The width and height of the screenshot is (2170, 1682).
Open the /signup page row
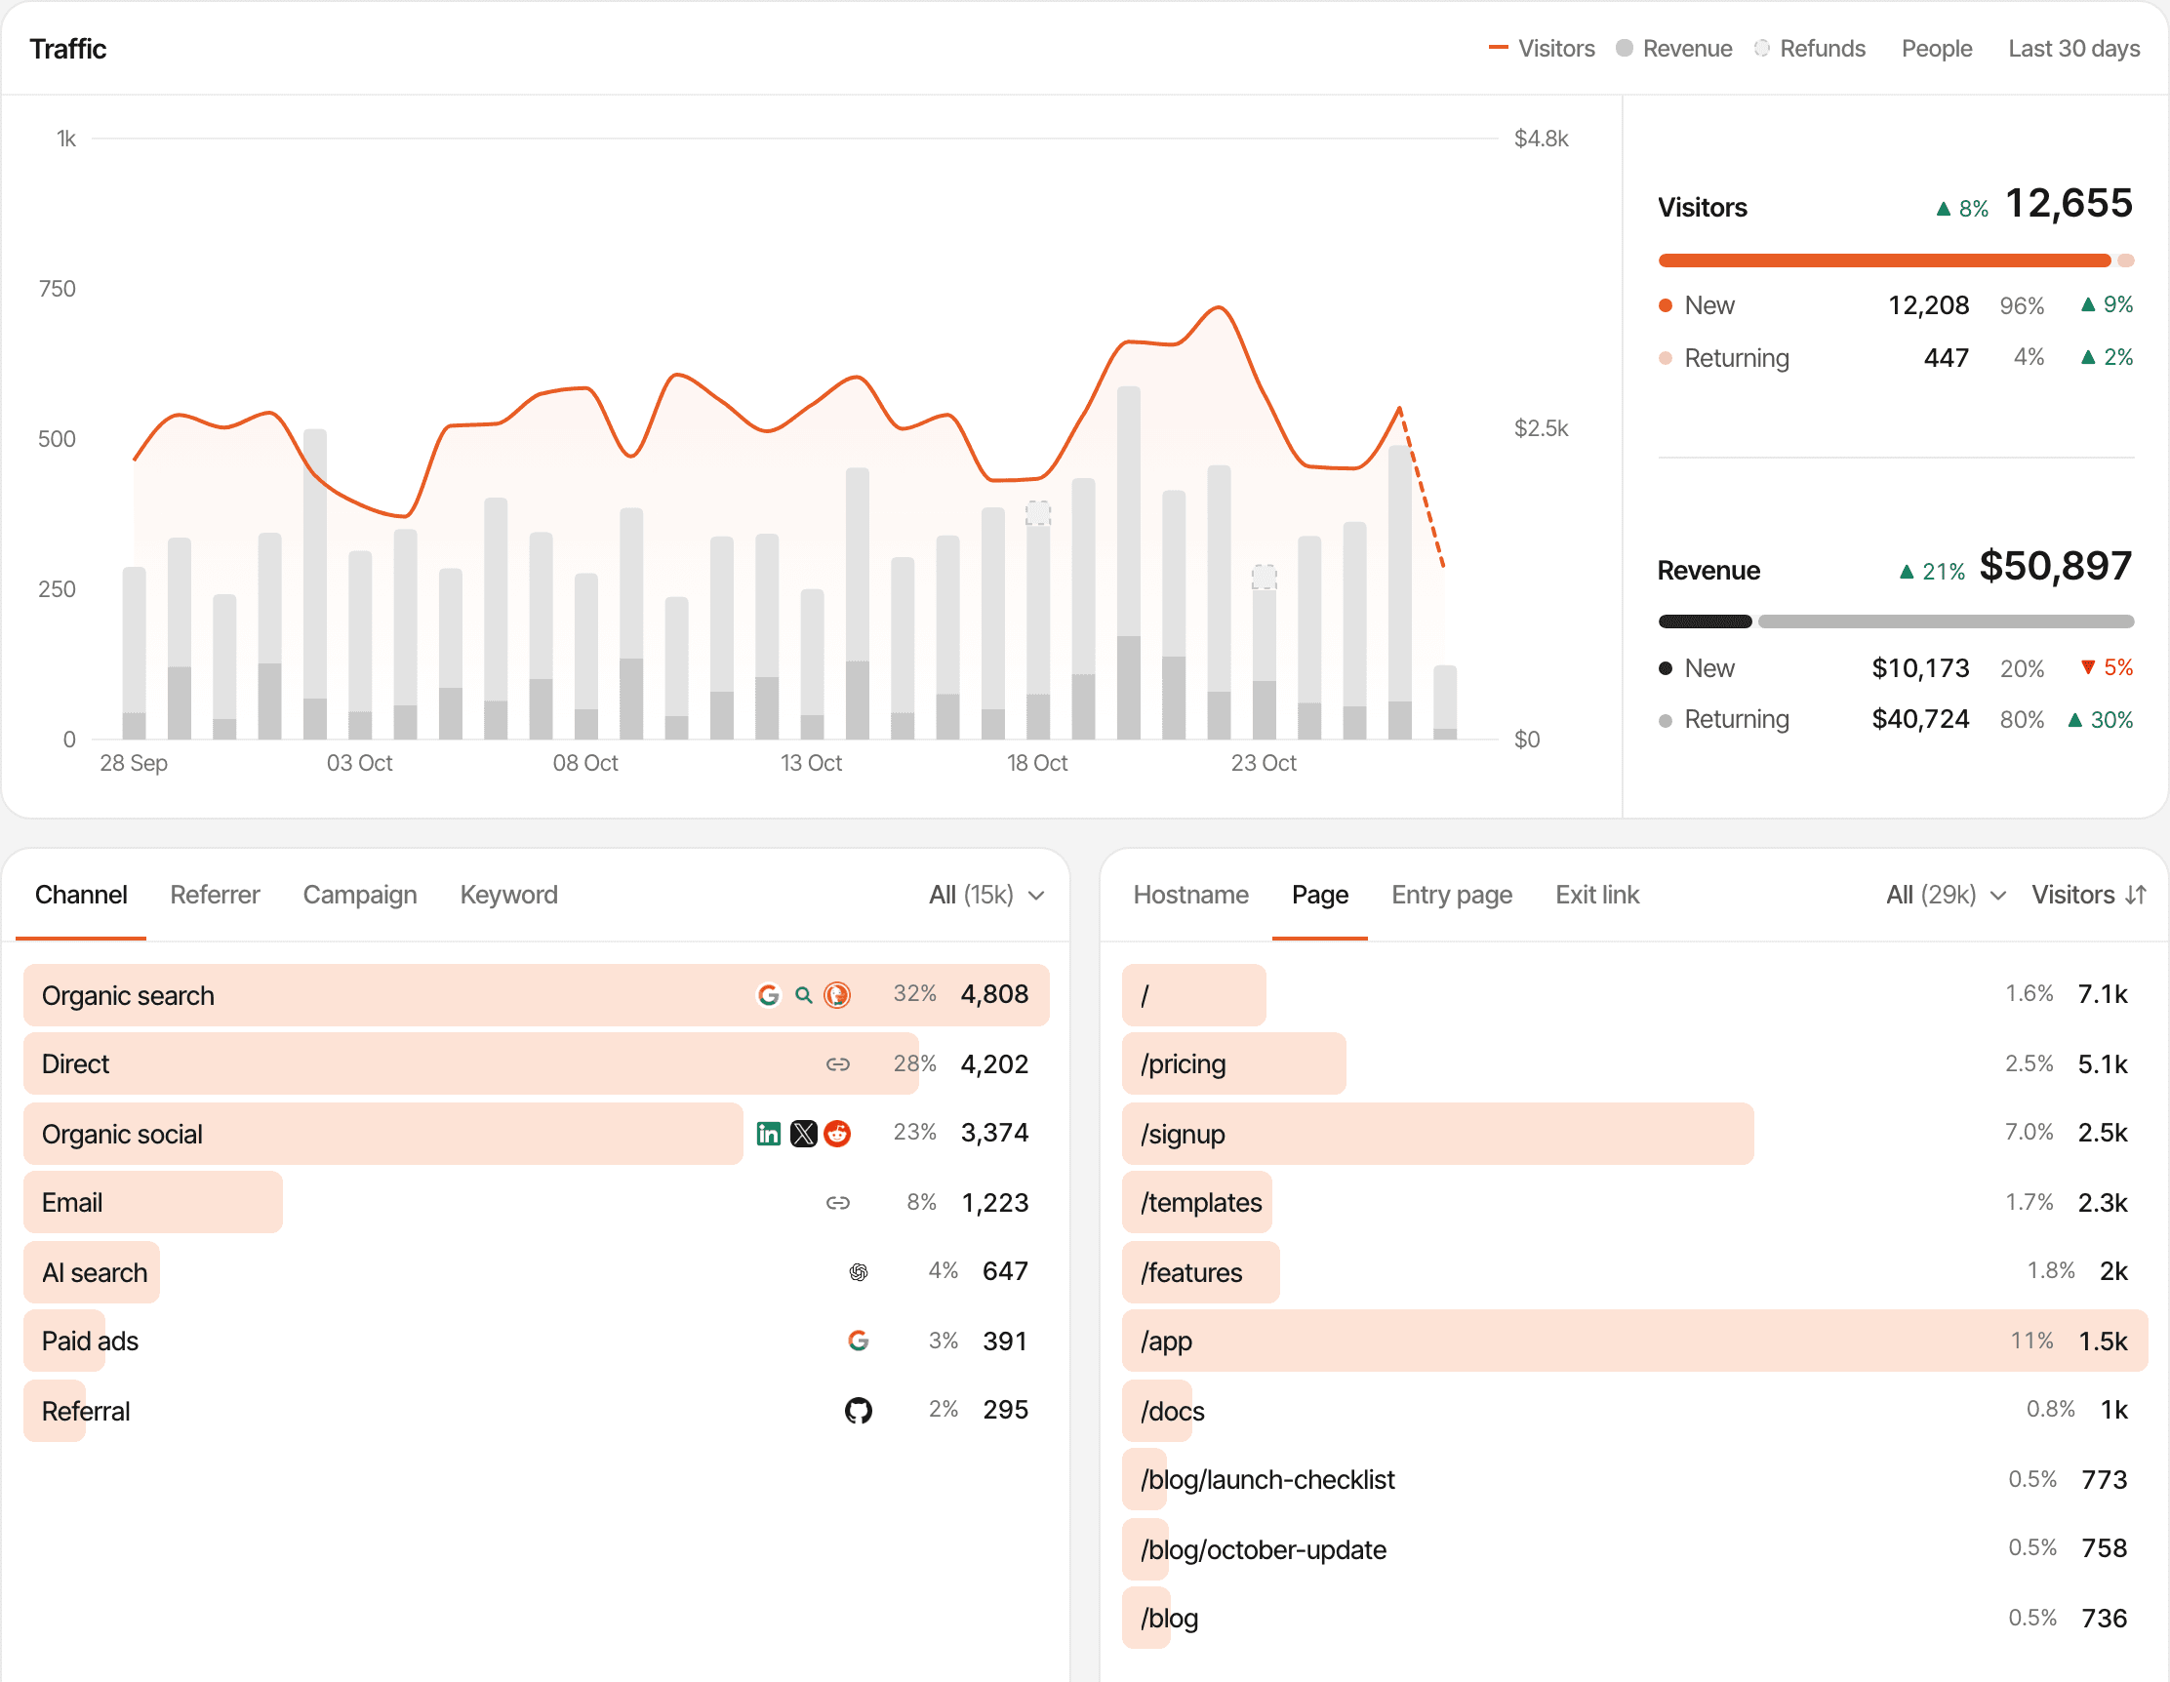1634,1134
